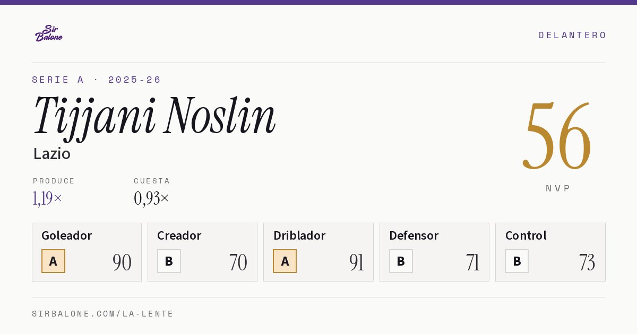Viewport: 637px width, 334px height.
Task: Select the B grade badge under Creador
Action: click(169, 261)
